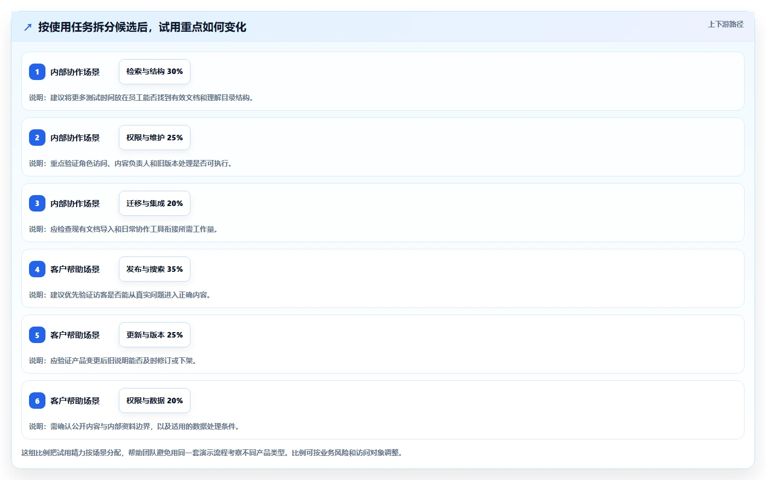Select step number 1 badge

37,72
